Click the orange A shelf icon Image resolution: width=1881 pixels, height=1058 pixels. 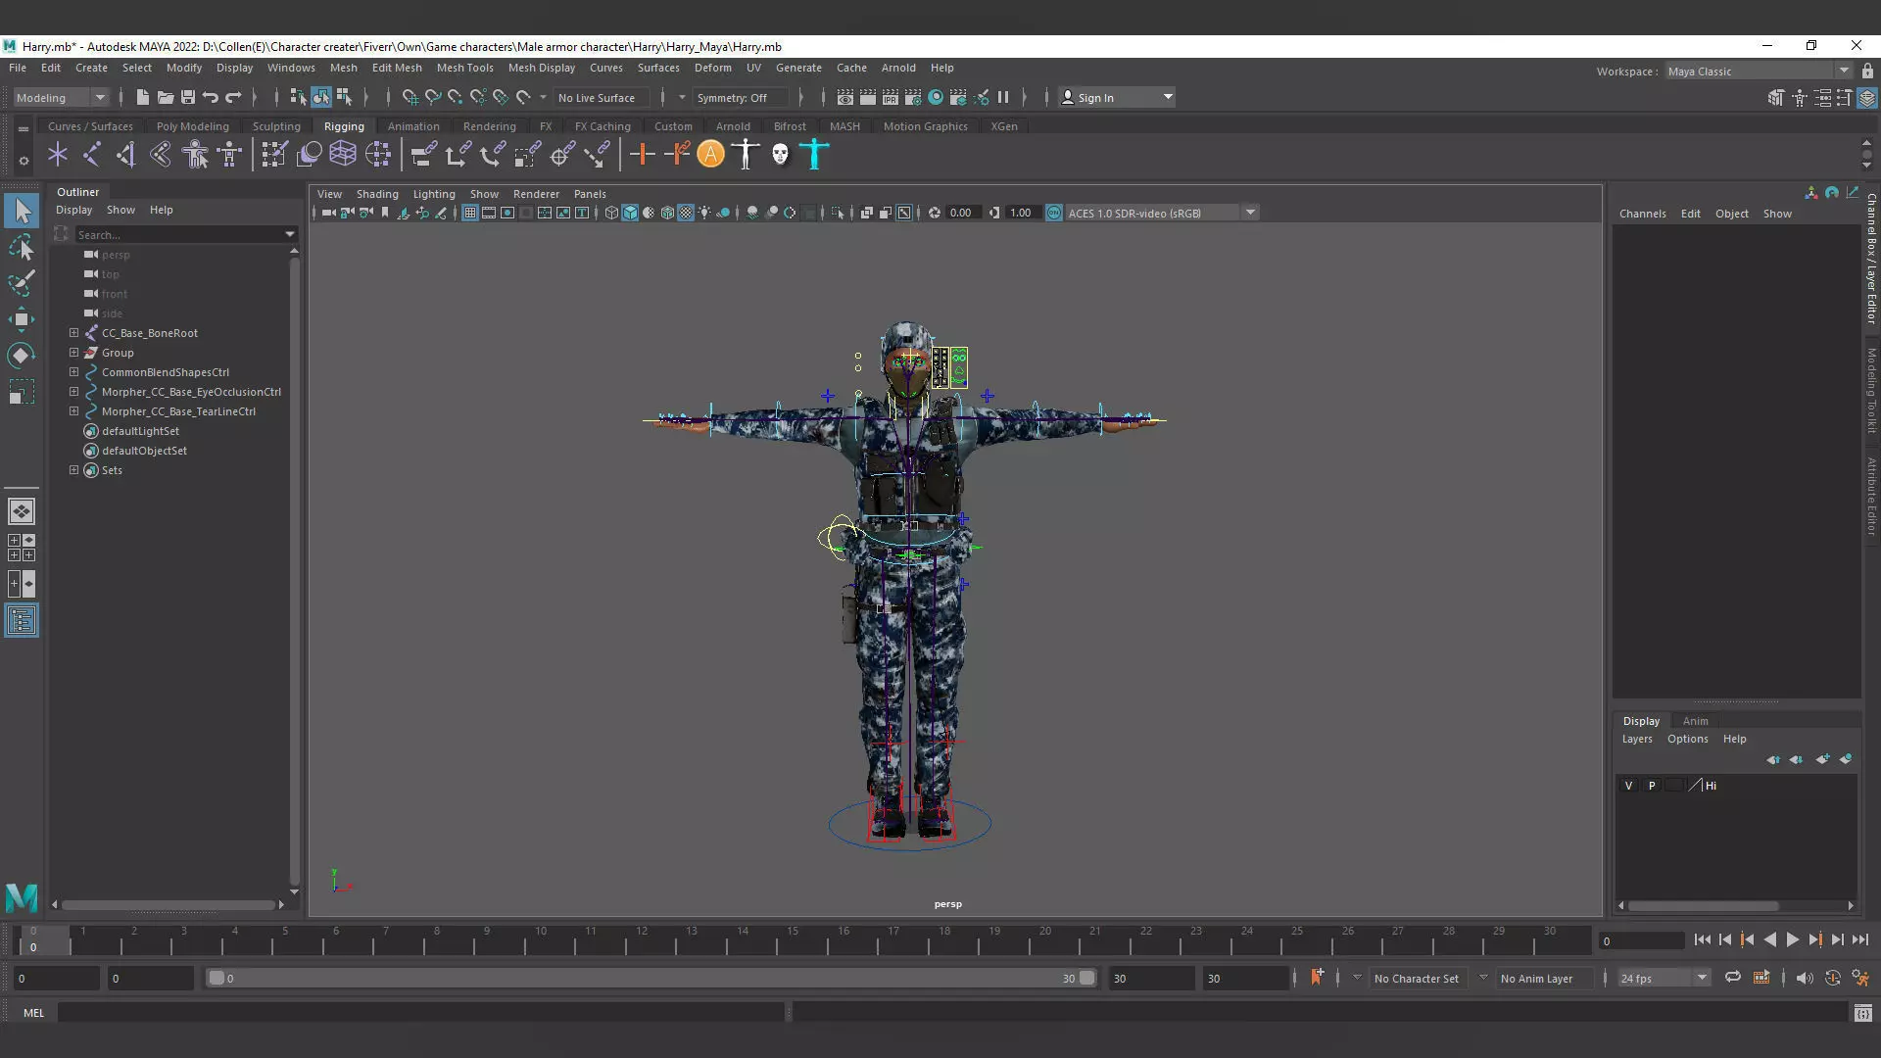(x=711, y=154)
